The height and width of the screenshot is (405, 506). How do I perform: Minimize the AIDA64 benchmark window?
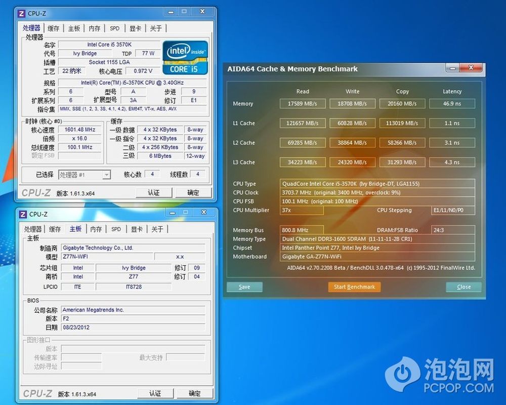tap(452, 68)
